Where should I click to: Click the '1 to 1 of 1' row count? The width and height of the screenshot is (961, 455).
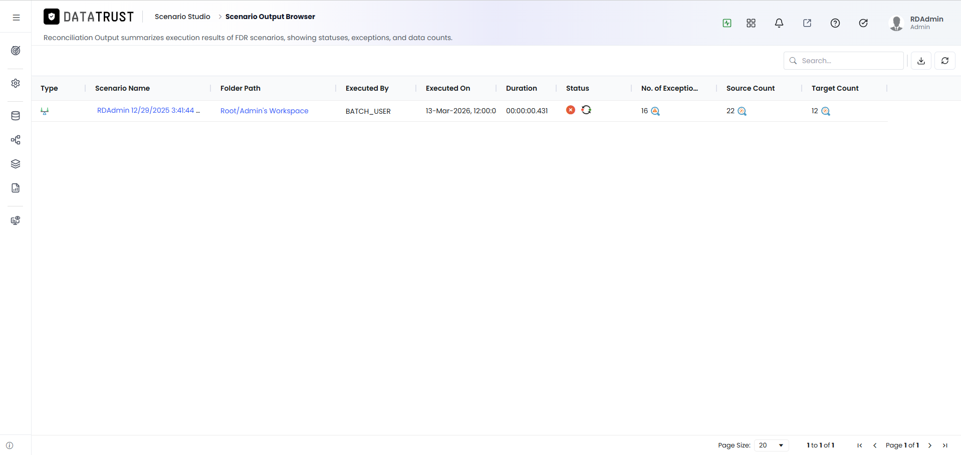coord(820,445)
